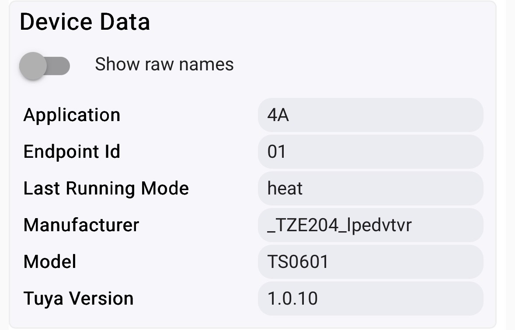Toggle the Show raw names switch
The height and width of the screenshot is (330, 515).
(45, 66)
